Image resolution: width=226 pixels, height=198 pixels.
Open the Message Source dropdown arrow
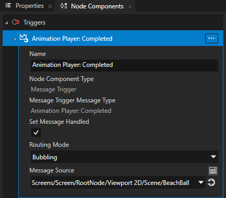(x=201, y=182)
